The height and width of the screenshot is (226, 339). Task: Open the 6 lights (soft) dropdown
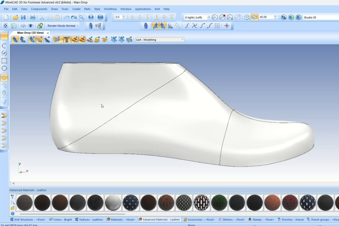pyautogui.click(x=197, y=17)
